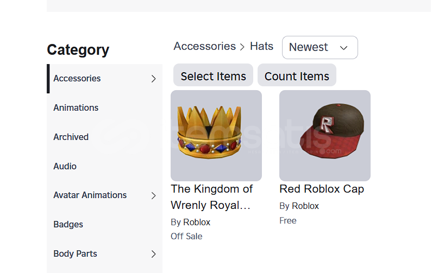This screenshot has height=273, width=432.
Task: Expand the Body Parts chevron
Action: [153, 254]
